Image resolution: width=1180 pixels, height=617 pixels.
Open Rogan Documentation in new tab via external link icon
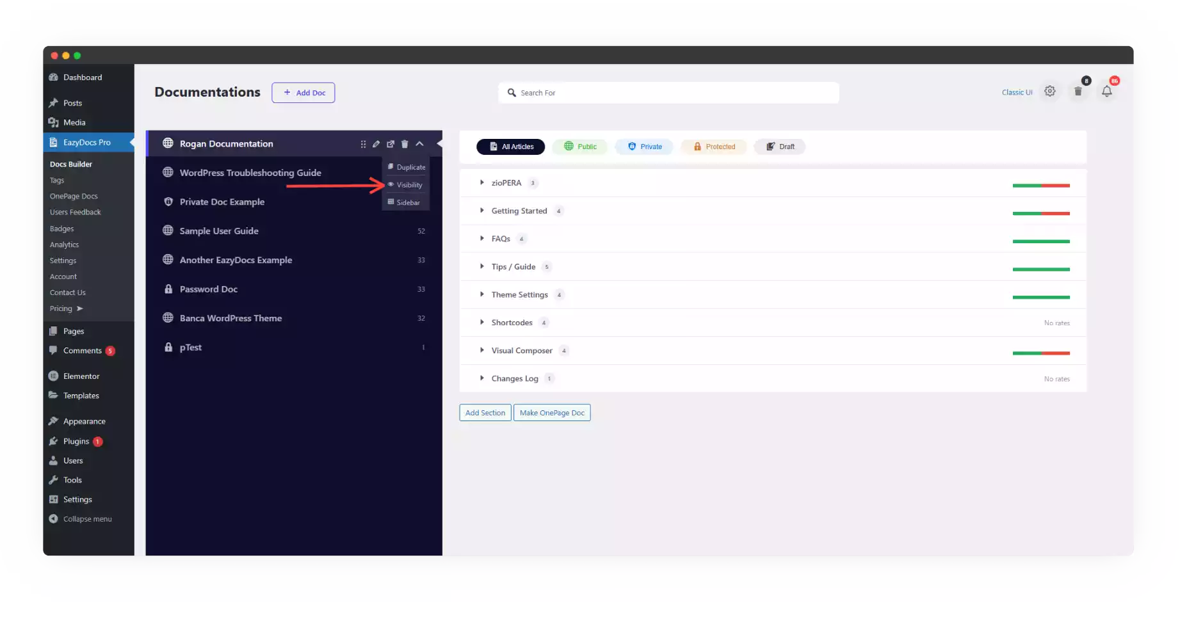(x=391, y=143)
